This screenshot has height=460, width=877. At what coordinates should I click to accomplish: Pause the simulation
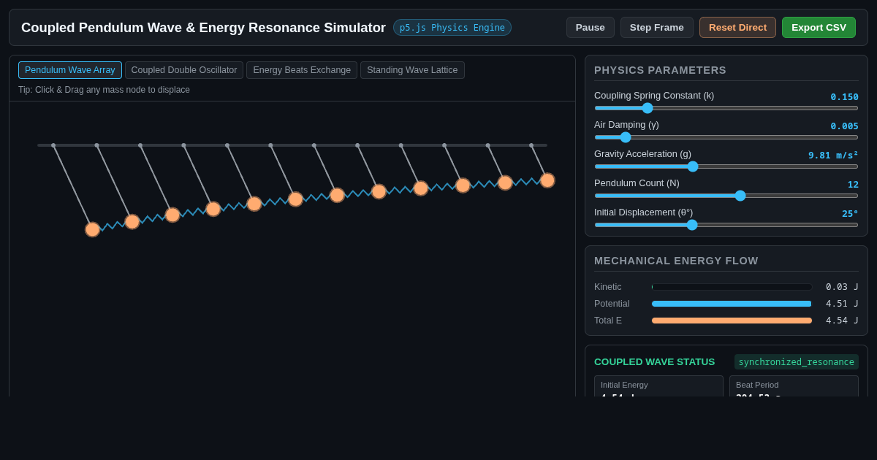[x=591, y=28]
